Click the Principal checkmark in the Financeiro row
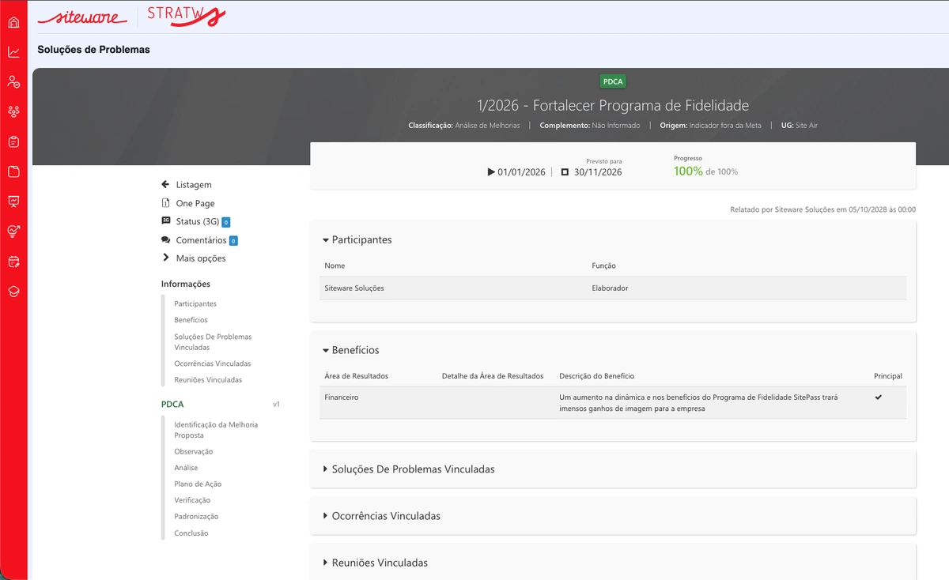Image resolution: width=949 pixels, height=580 pixels. click(878, 397)
